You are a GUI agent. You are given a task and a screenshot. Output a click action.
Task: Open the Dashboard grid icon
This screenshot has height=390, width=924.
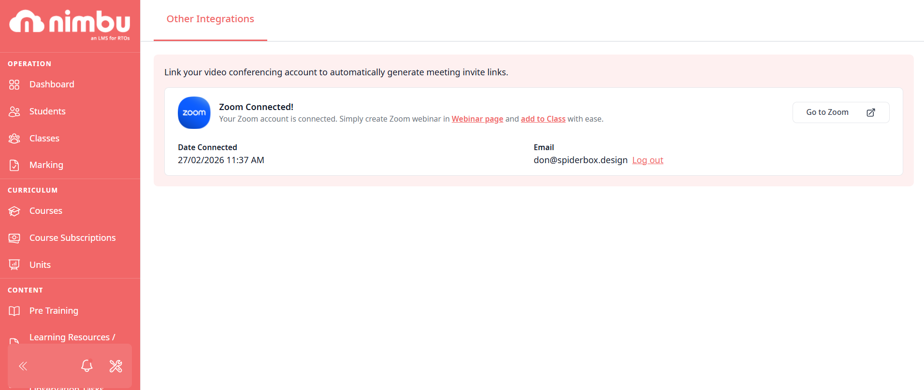[x=14, y=84]
